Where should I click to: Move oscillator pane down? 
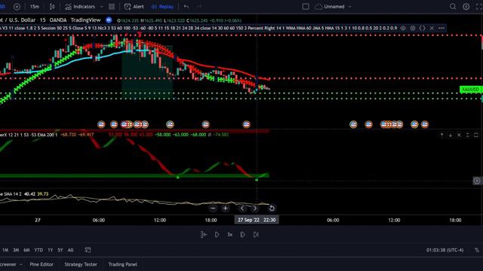[451, 135]
